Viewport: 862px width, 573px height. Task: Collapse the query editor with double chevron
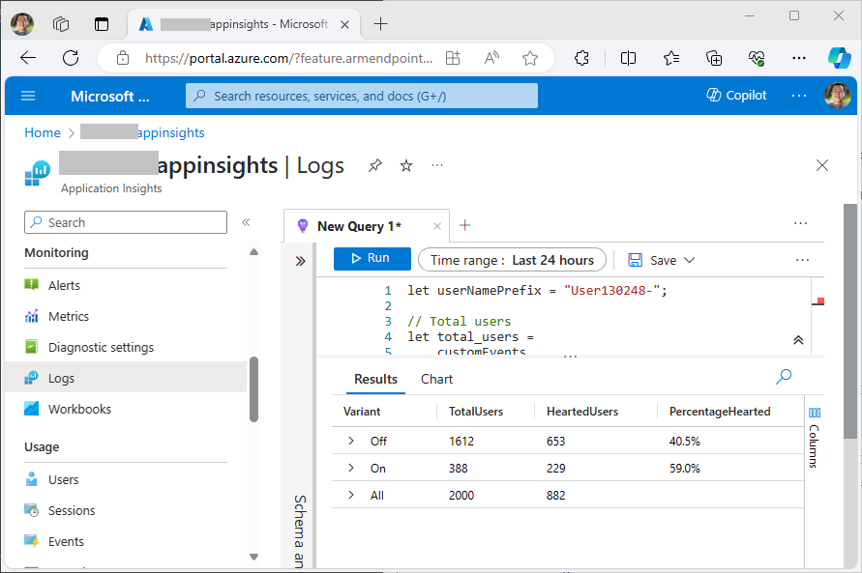tap(798, 340)
